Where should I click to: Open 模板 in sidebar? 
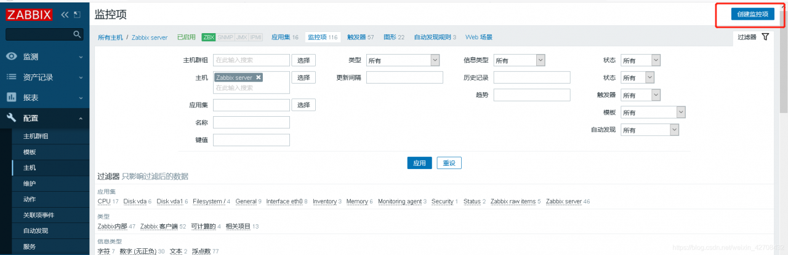(x=30, y=152)
